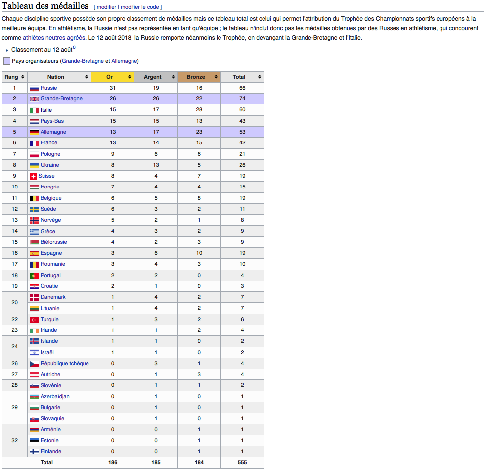The image size is (484, 470).
Task: Open the Bulgarie nation link
Action: point(50,407)
